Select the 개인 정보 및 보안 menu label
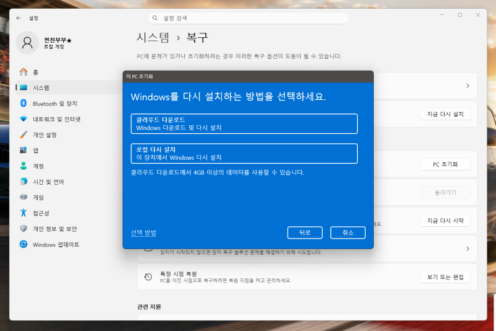This screenshot has height=331, width=496. (x=55, y=229)
